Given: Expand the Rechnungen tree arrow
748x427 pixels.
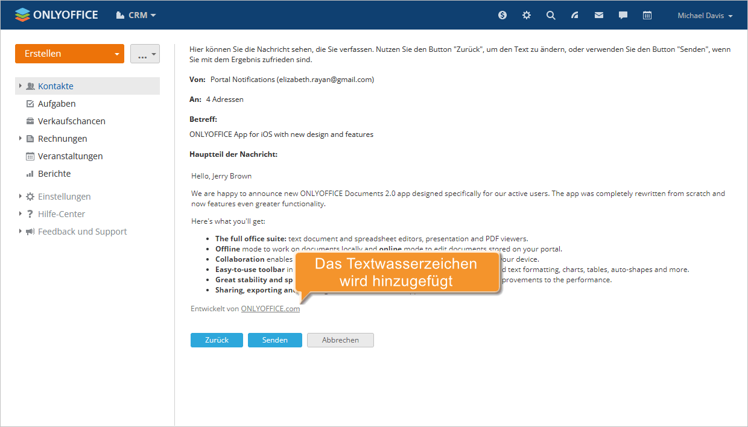Looking at the screenshot, I should 21,139.
